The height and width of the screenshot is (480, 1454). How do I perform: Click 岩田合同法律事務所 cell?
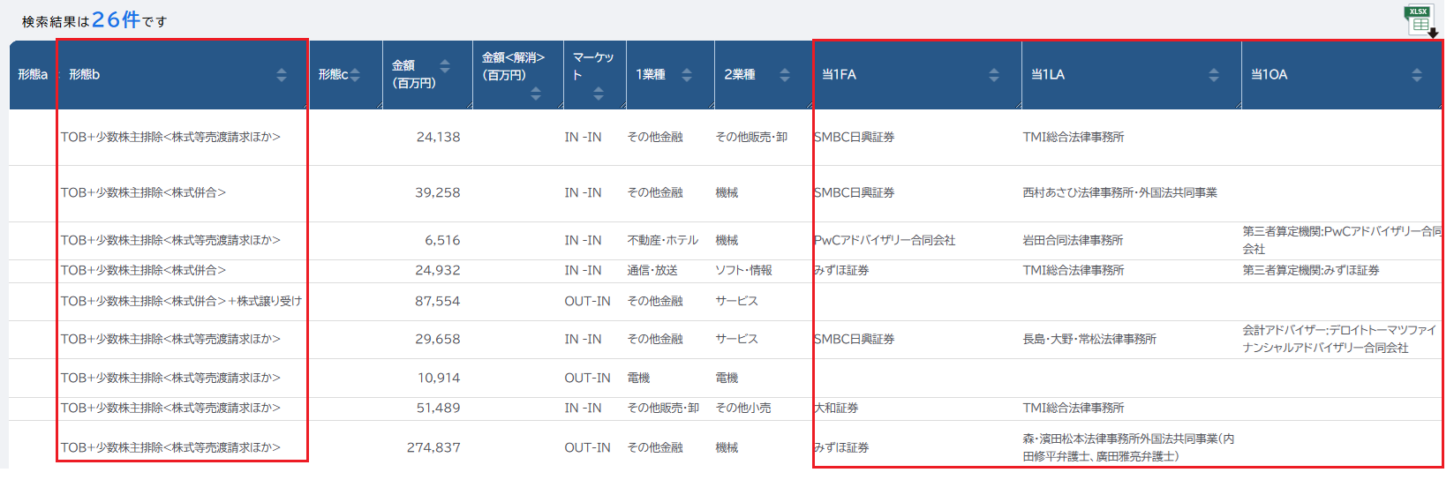tap(1073, 240)
